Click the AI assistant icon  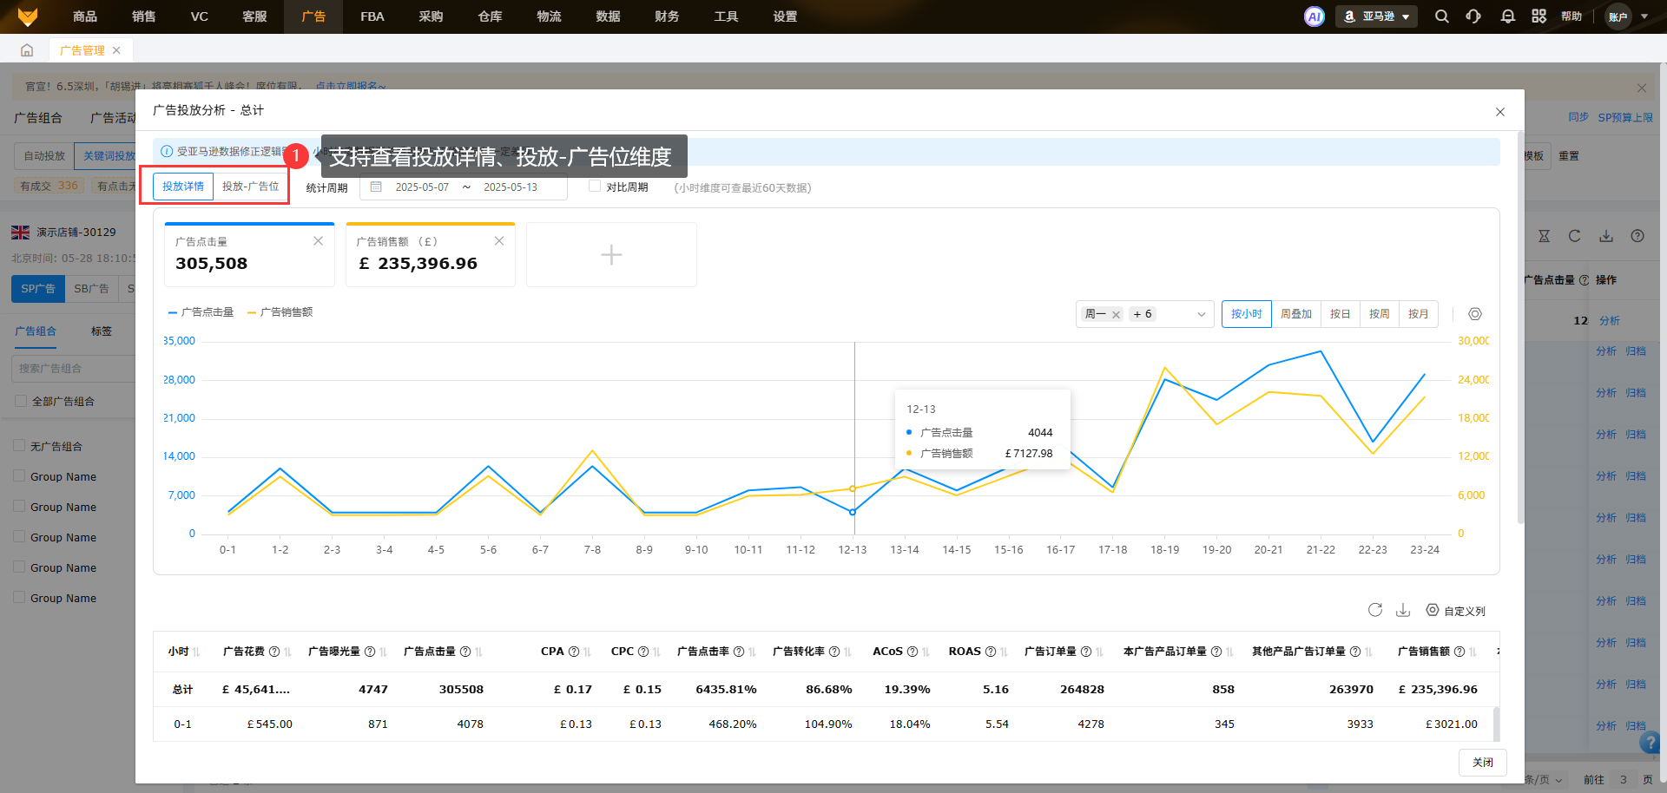pos(1314,16)
